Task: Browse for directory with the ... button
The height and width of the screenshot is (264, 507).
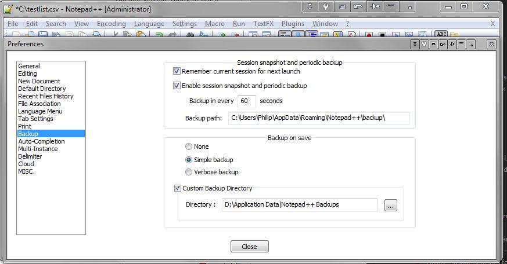Action: tap(391, 206)
